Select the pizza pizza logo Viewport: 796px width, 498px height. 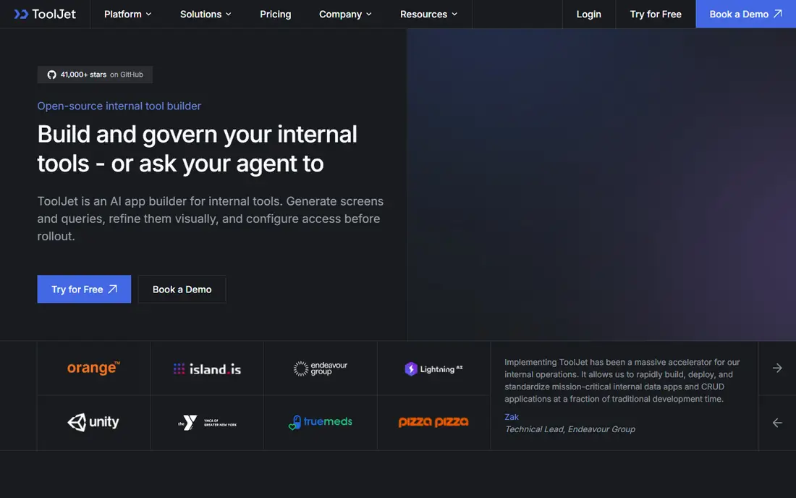[433, 422]
